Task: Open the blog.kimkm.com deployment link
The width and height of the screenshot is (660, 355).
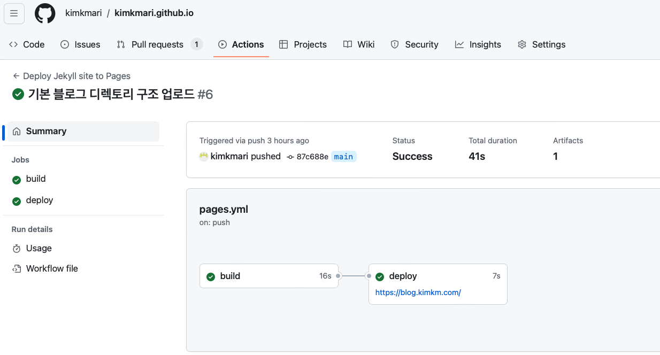Action: click(418, 292)
